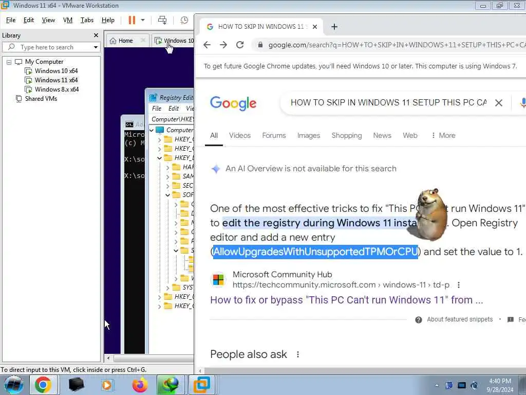Open the VMware View menu

pos(48,20)
